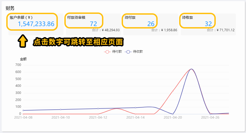Viewport: 246px width, 133px height.
Task: Click the 金额 axis title
Action: click(x=23, y=59)
